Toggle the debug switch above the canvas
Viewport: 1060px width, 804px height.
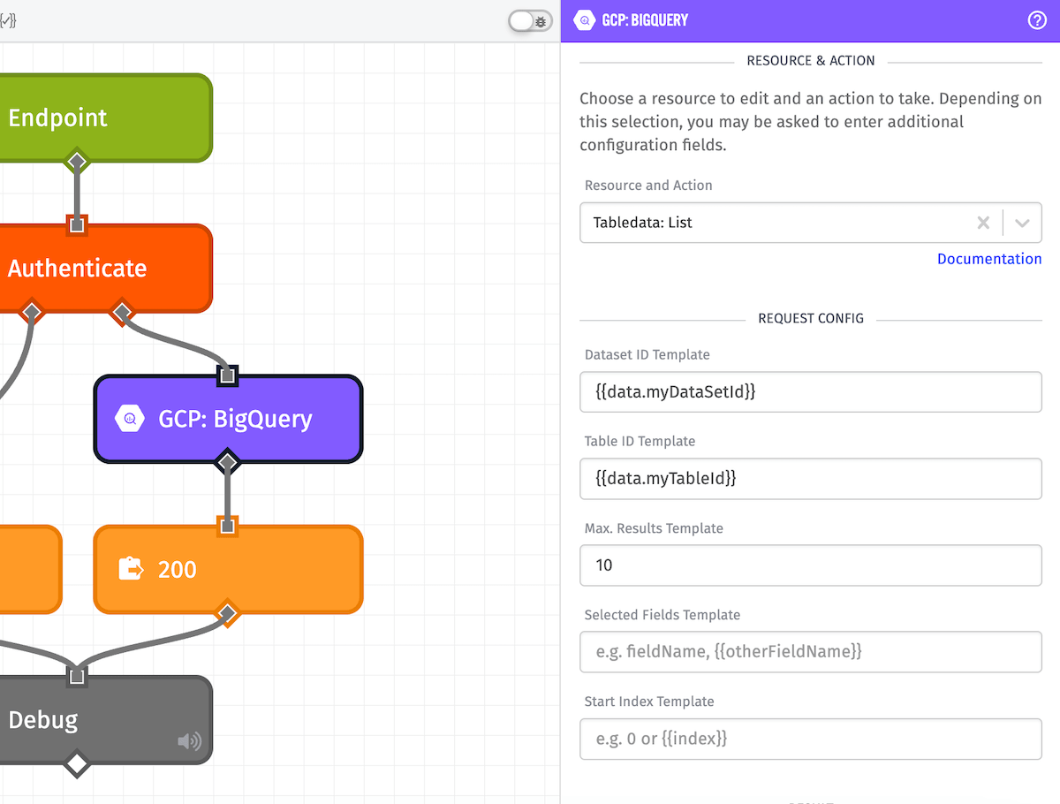coord(531,20)
